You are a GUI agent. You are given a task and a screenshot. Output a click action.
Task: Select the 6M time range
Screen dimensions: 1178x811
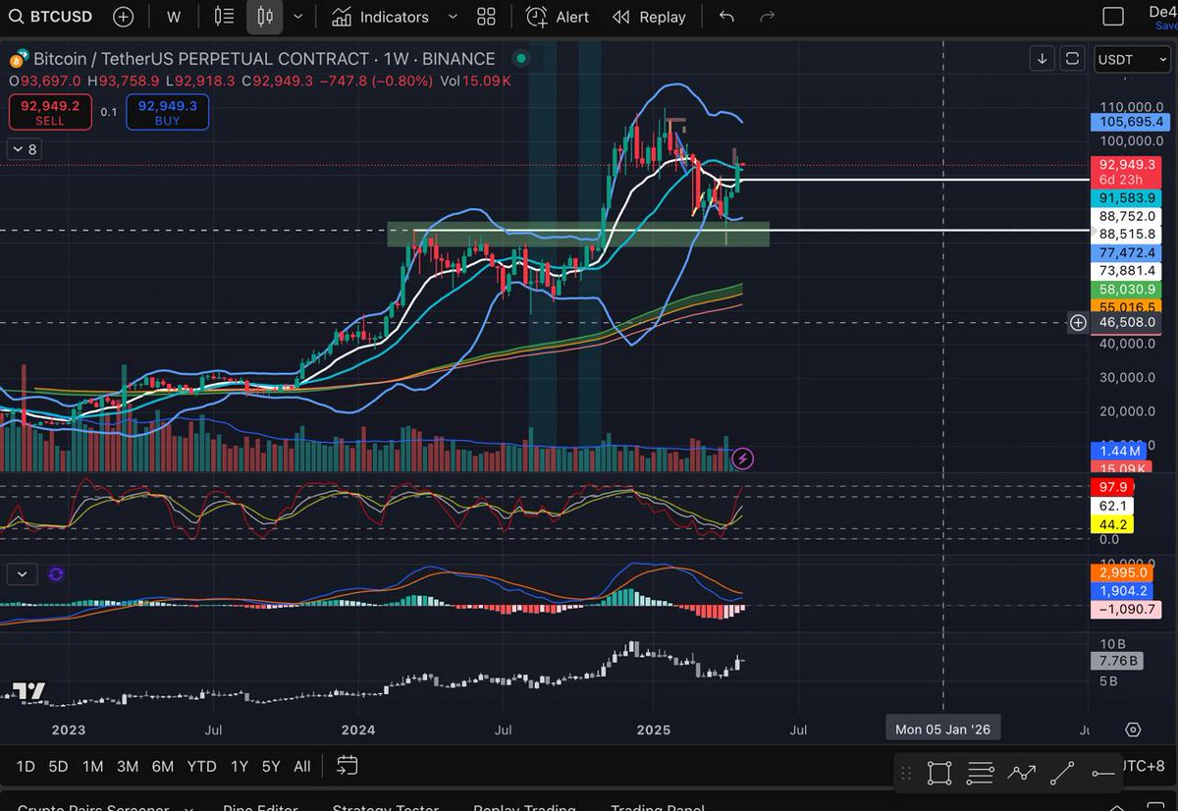[x=163, y=766]
